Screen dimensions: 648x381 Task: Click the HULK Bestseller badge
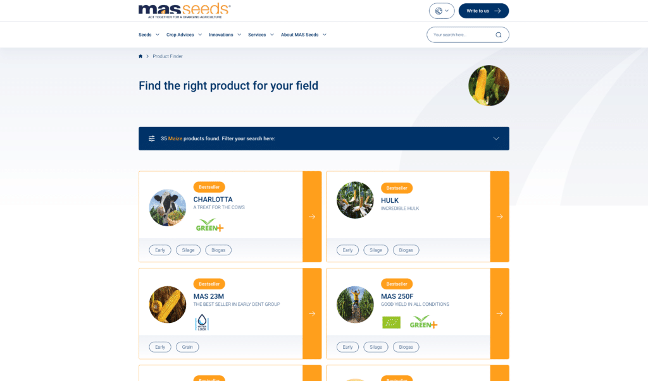[x=397, y=188]
